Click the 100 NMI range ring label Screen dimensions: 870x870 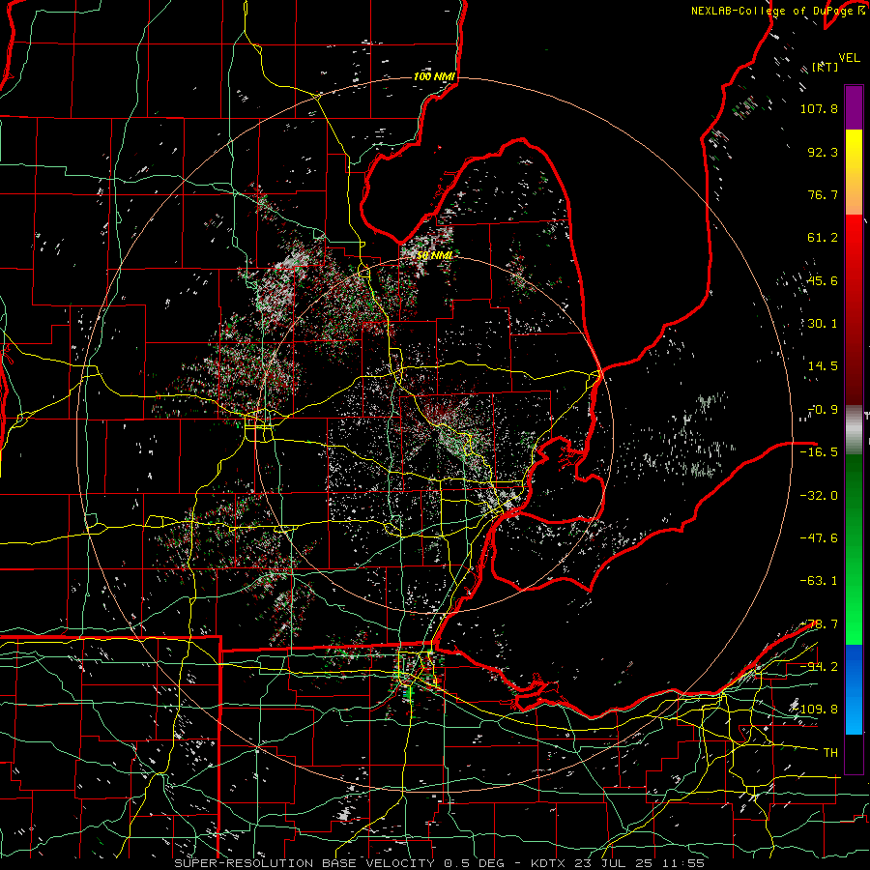point(434,76)
